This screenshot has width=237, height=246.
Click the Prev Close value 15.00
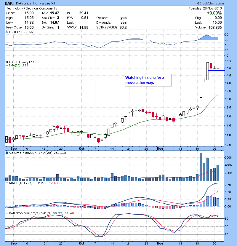(x=29, y=27)
